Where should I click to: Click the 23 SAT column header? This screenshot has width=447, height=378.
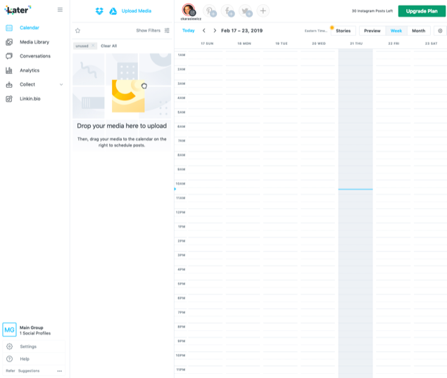[431, 44]
